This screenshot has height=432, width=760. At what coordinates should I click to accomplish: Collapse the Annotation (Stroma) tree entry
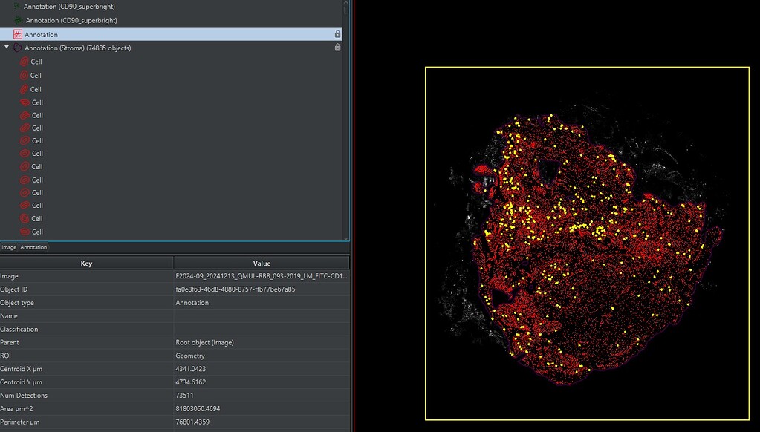pyautogui.click(x=7, y=47)
